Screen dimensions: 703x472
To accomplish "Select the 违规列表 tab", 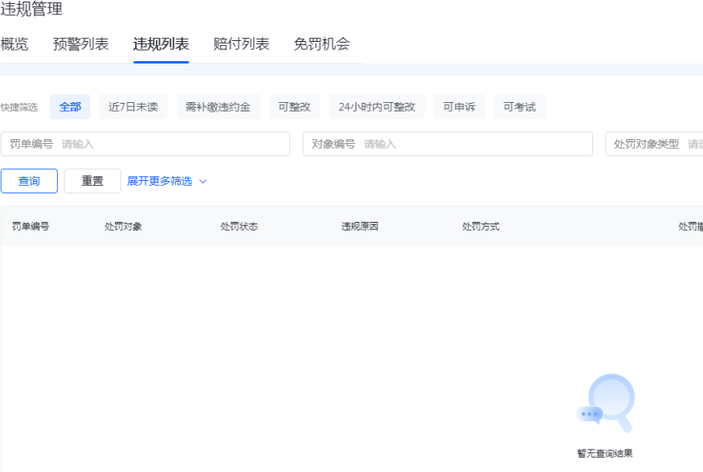I will [x=161, y=44].
